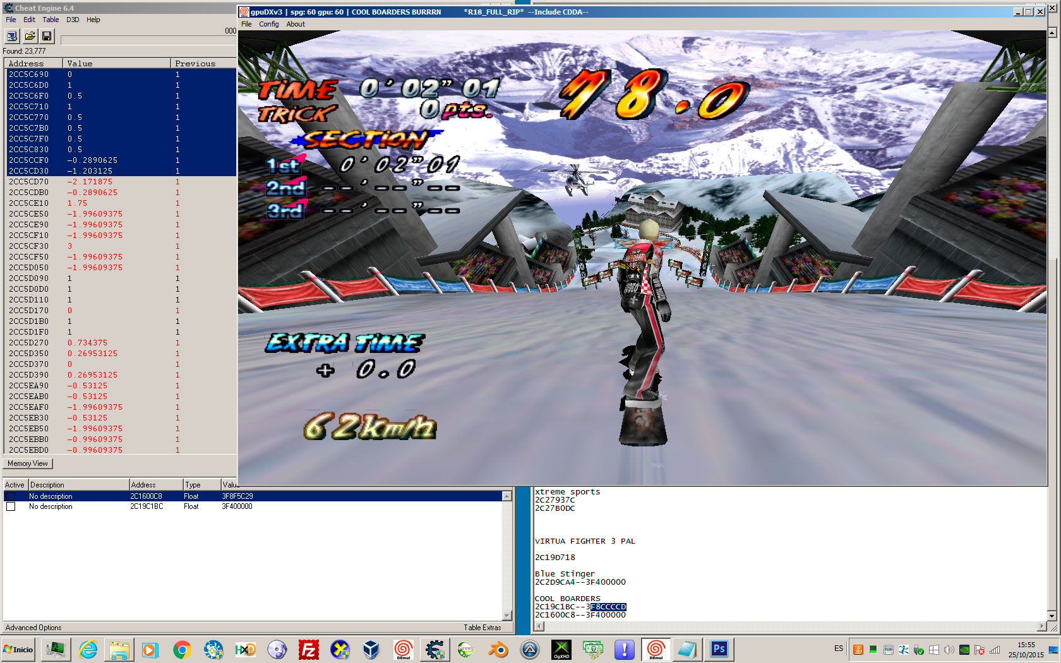Open Photoshop from taskbar
This screenshot has width=1061, height=663.
[719, 649]
